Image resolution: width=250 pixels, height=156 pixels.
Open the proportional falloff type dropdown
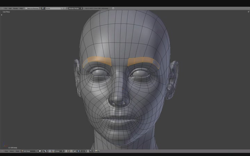pos(84,151)
